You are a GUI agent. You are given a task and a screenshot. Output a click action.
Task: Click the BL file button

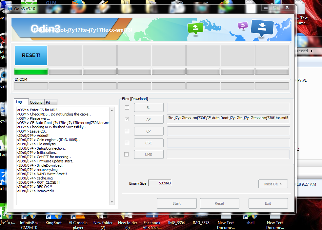point(149,108)
